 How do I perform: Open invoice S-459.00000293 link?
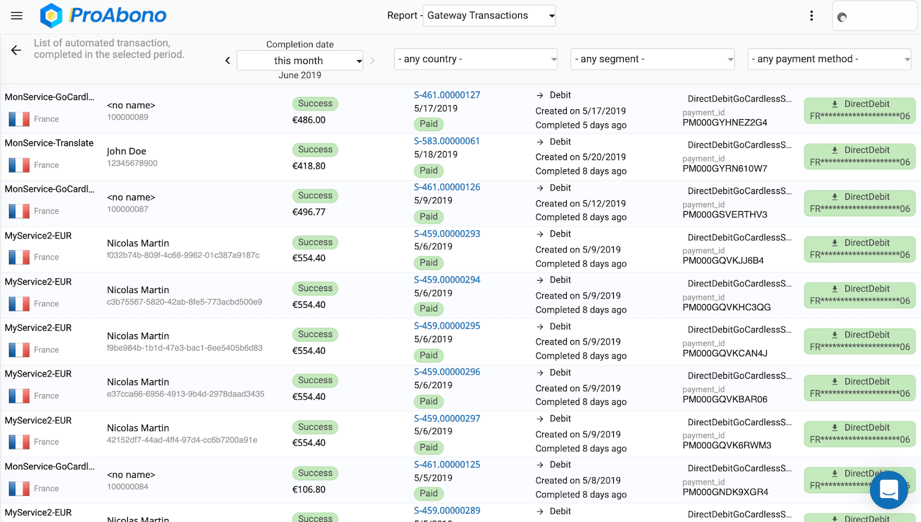click(x=447, y=234)
